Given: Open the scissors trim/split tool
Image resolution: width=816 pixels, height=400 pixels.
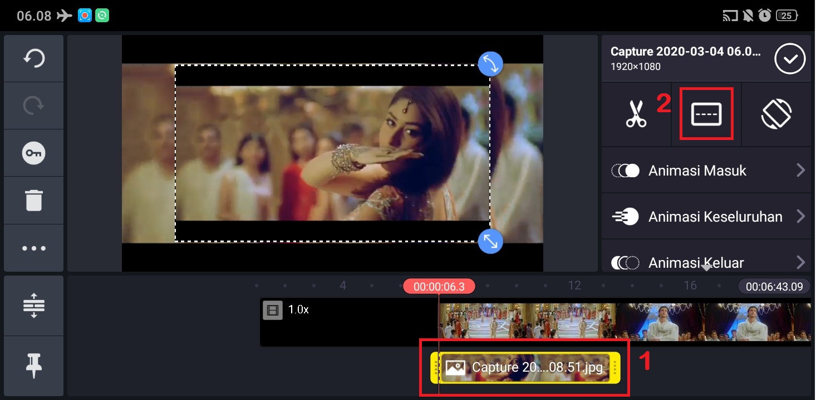Looking at the screenshot, I should pyautogui.click(x=636, y=114).
